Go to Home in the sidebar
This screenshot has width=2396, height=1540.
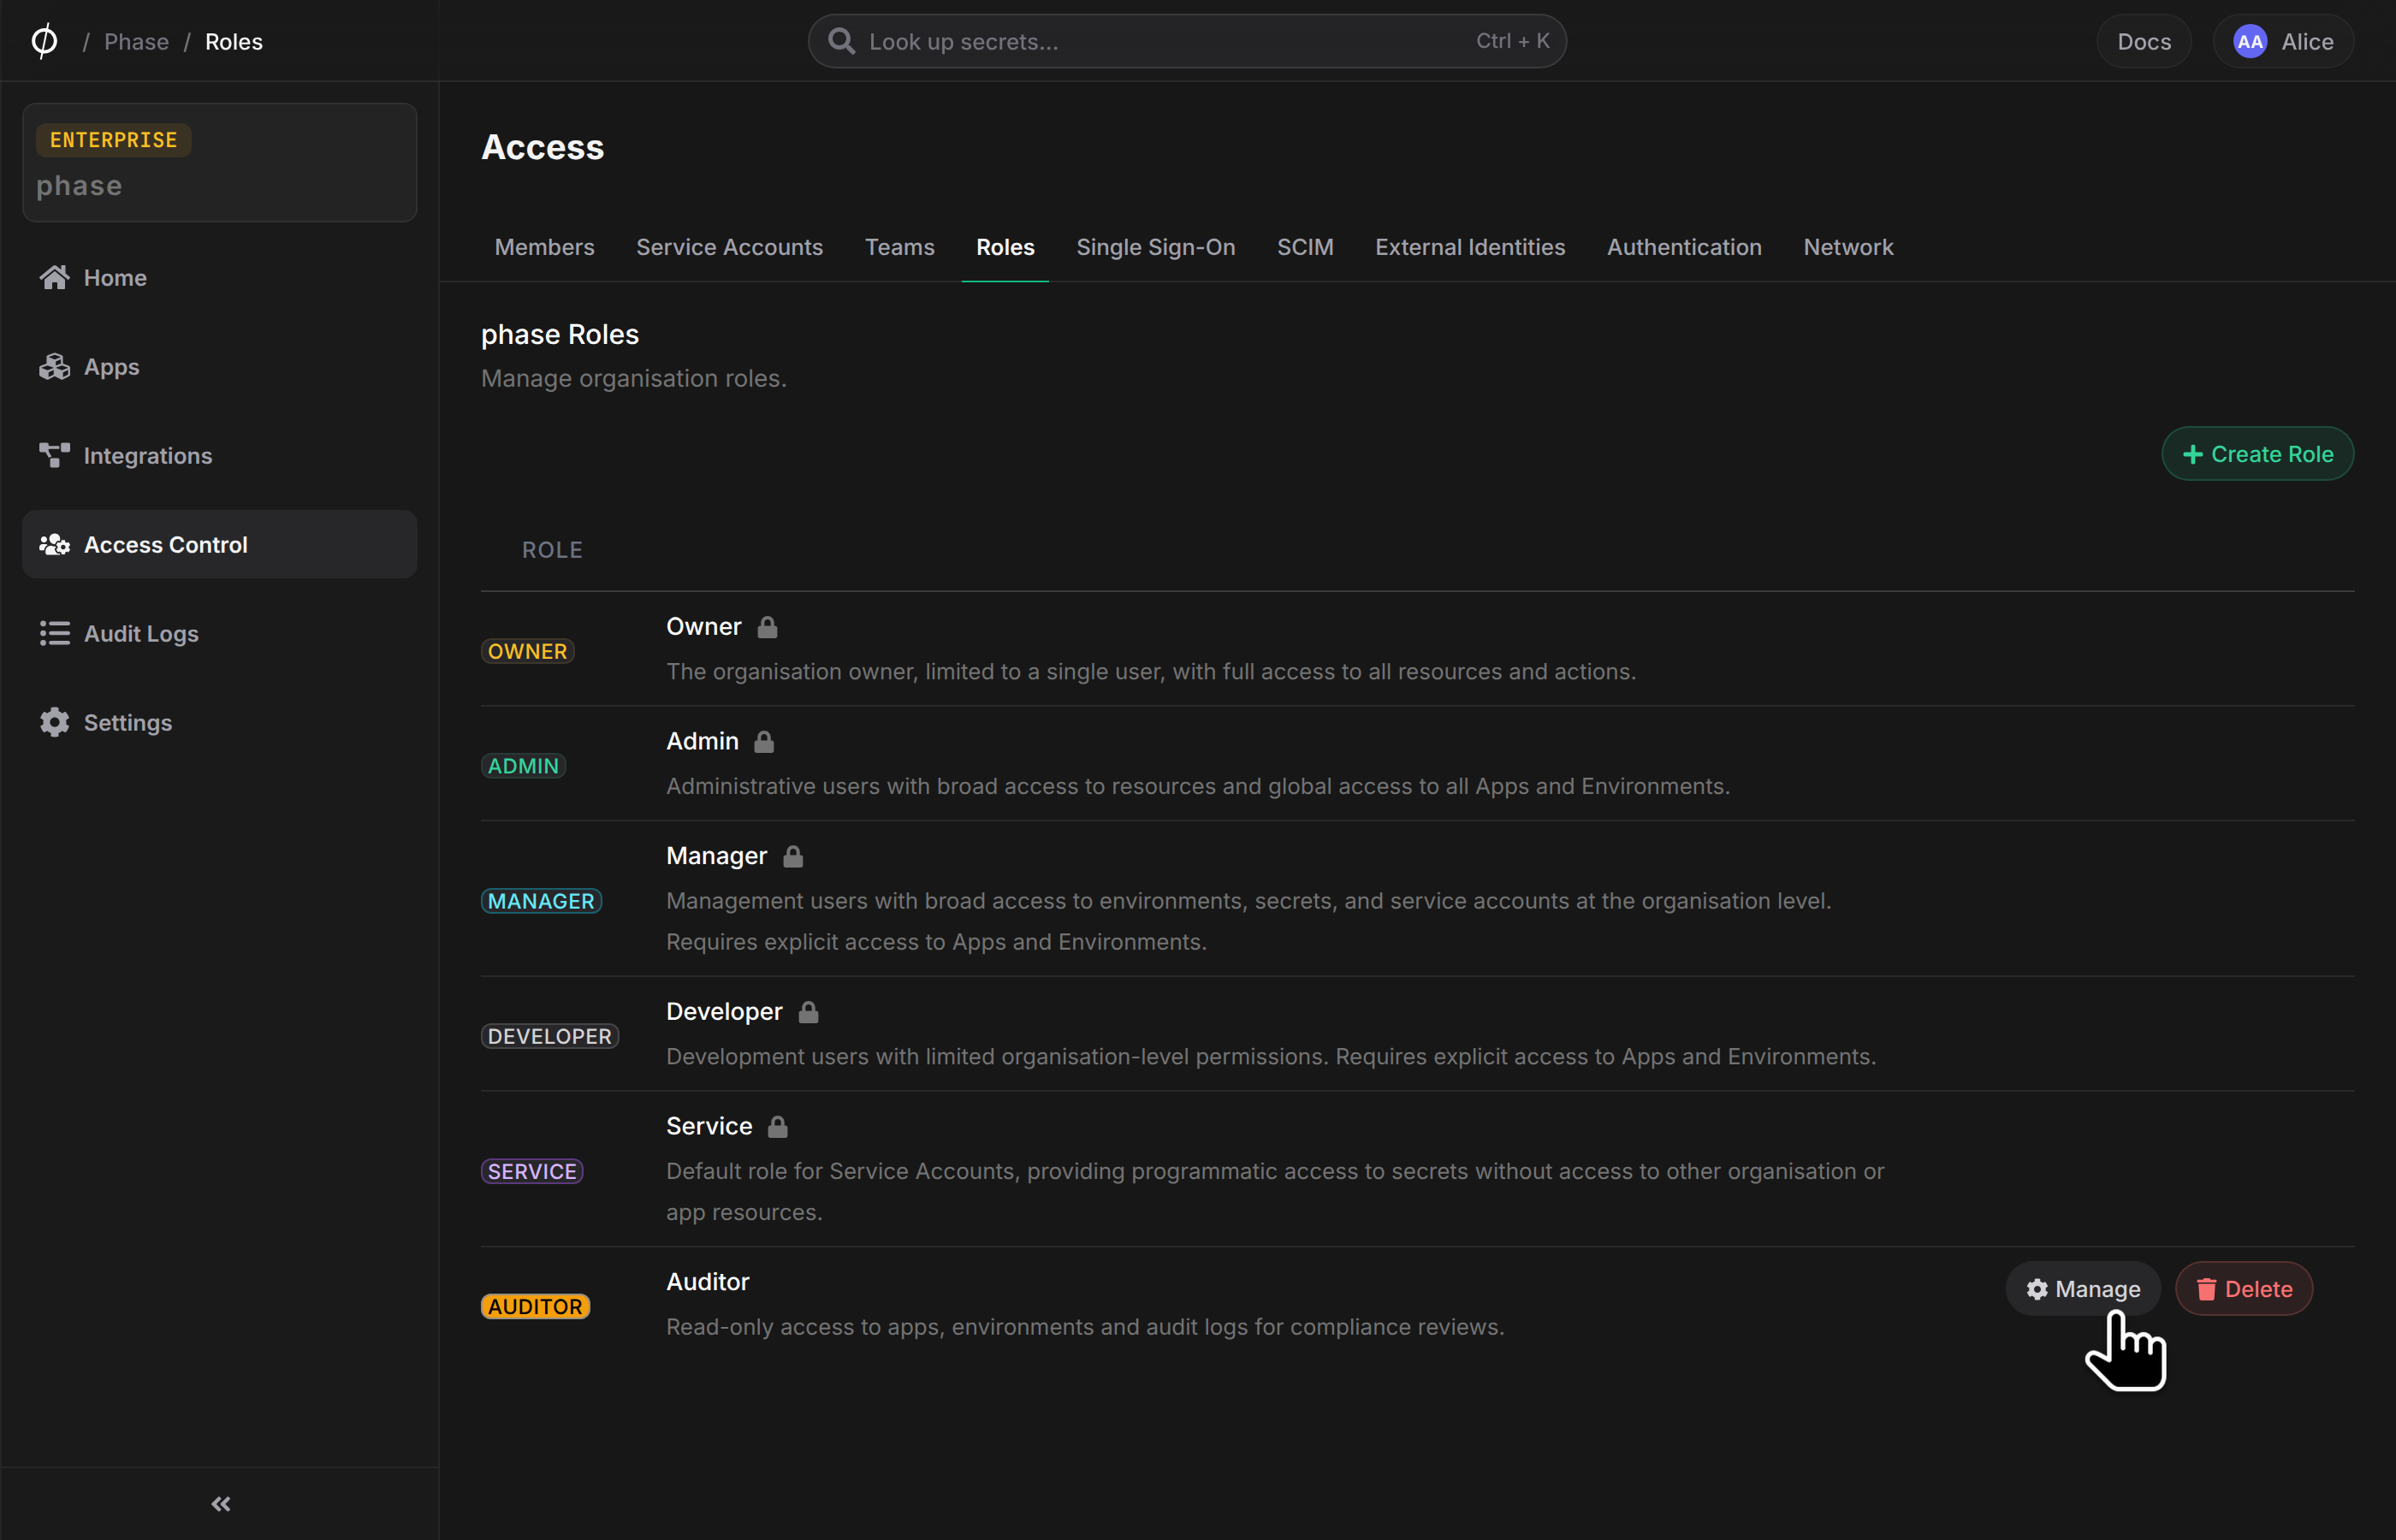(220, 277)
